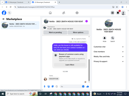The height and width of the screenshot is (96, 129).
Task: Open Task View on taskbar
Action: tap(46, 94)
